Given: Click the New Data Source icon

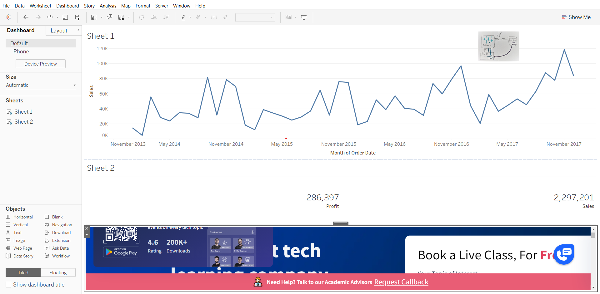Looking at the screenshot, I should (x=77, y=17).
